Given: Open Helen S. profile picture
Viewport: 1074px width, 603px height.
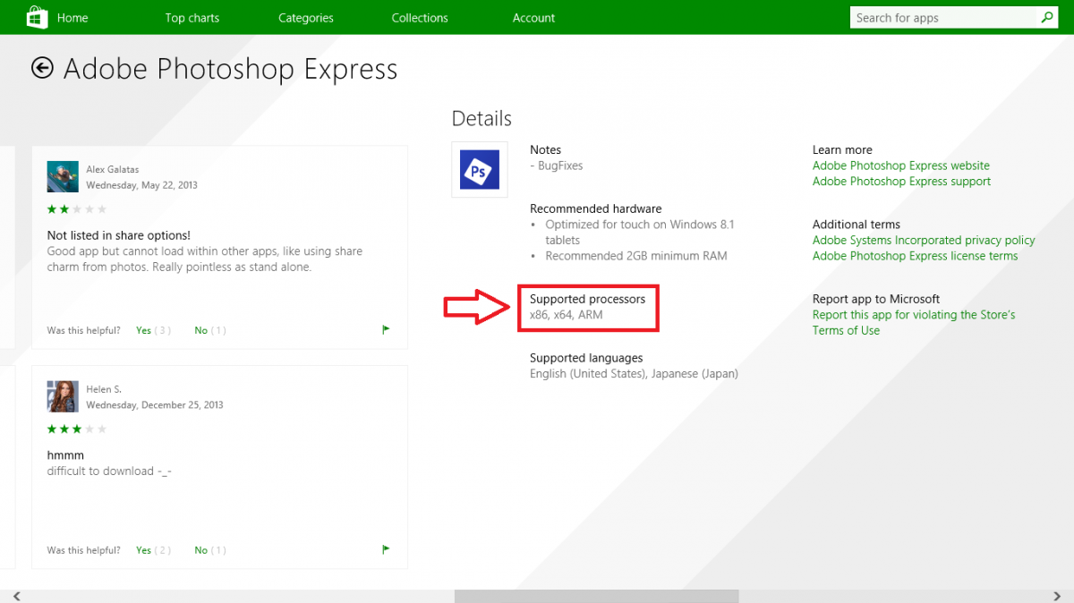Looking at the screenshot, I should click(63, 396).
